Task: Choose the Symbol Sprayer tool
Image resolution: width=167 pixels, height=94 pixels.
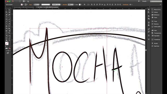Action: (7, 36)
